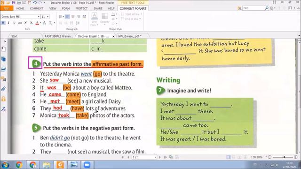Open the End of line dropdown
The width and height of the screenshot is (301, 169).
pyautogui.click(x=131, y=19)
